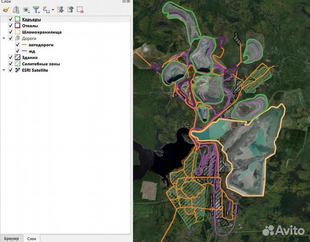Click the orange Шламохранилище symbol swatch
Screen dimensions: 310x242
pos(17,32)
